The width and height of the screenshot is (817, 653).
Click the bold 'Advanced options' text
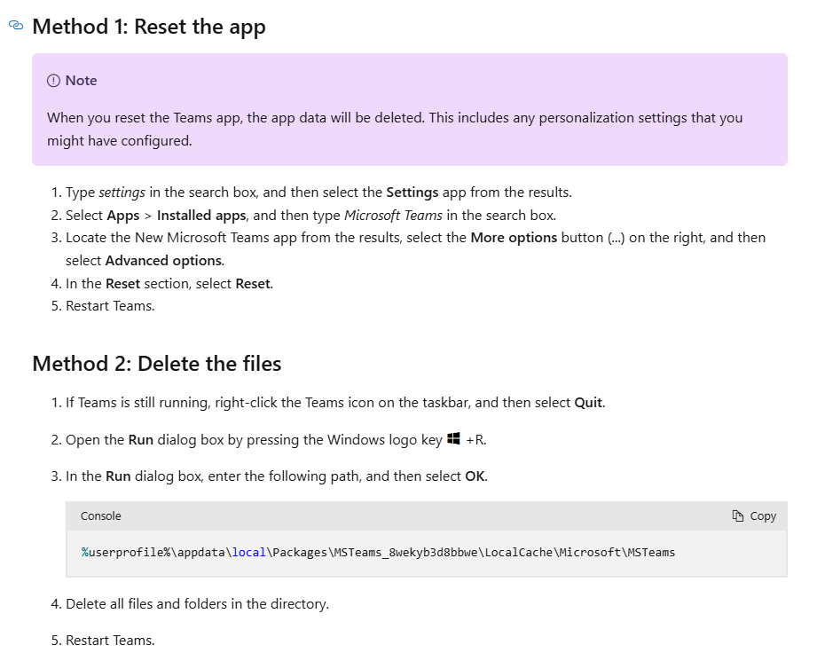pos(163,261)
